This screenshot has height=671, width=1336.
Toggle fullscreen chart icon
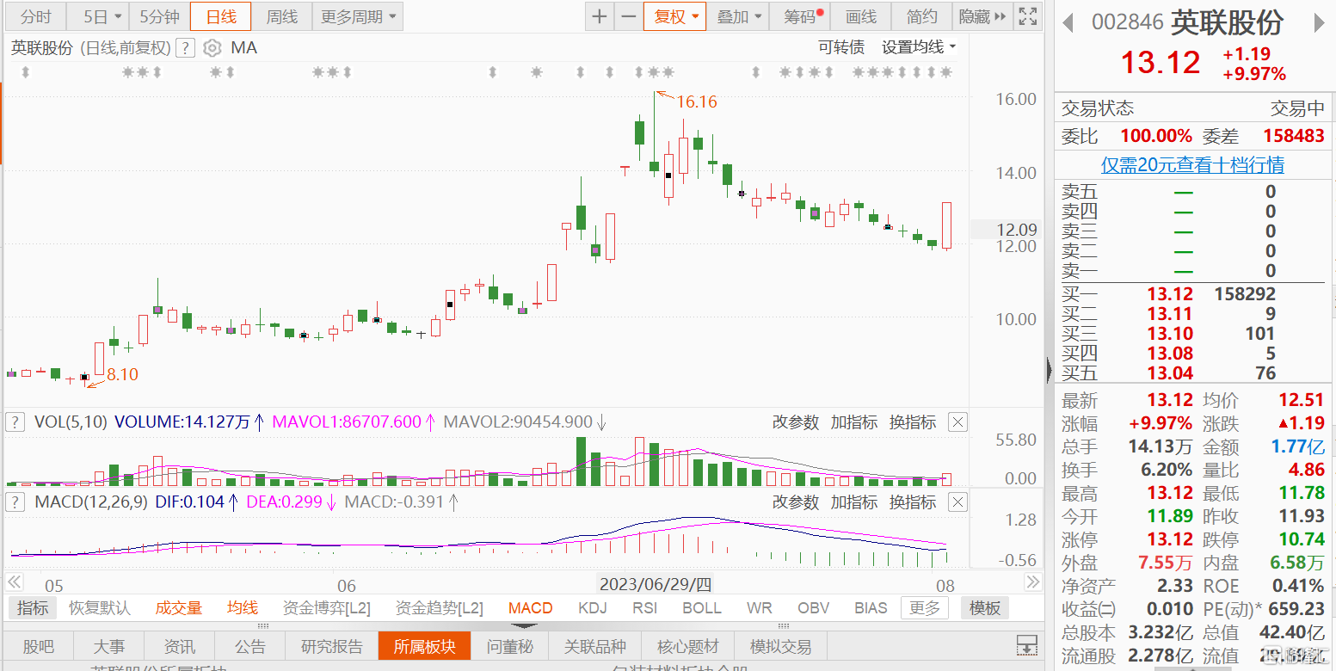(x=1027, y=16)
